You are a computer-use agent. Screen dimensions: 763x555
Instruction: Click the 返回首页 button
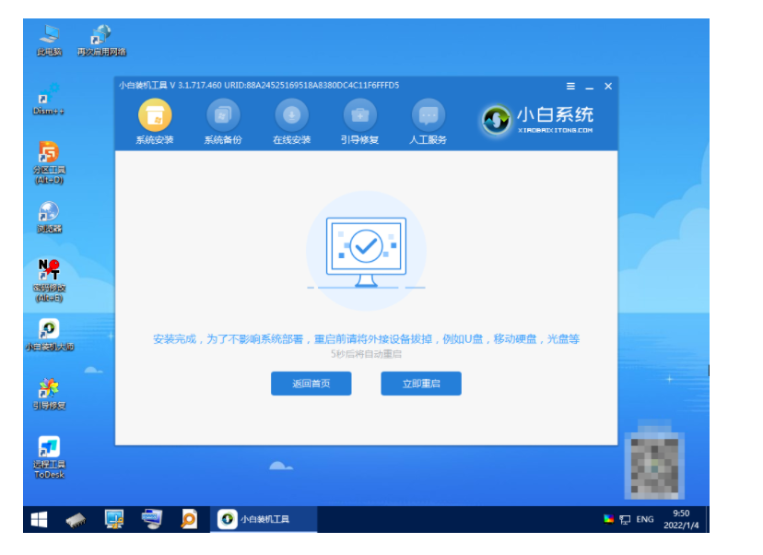click(x=311, y=384)
